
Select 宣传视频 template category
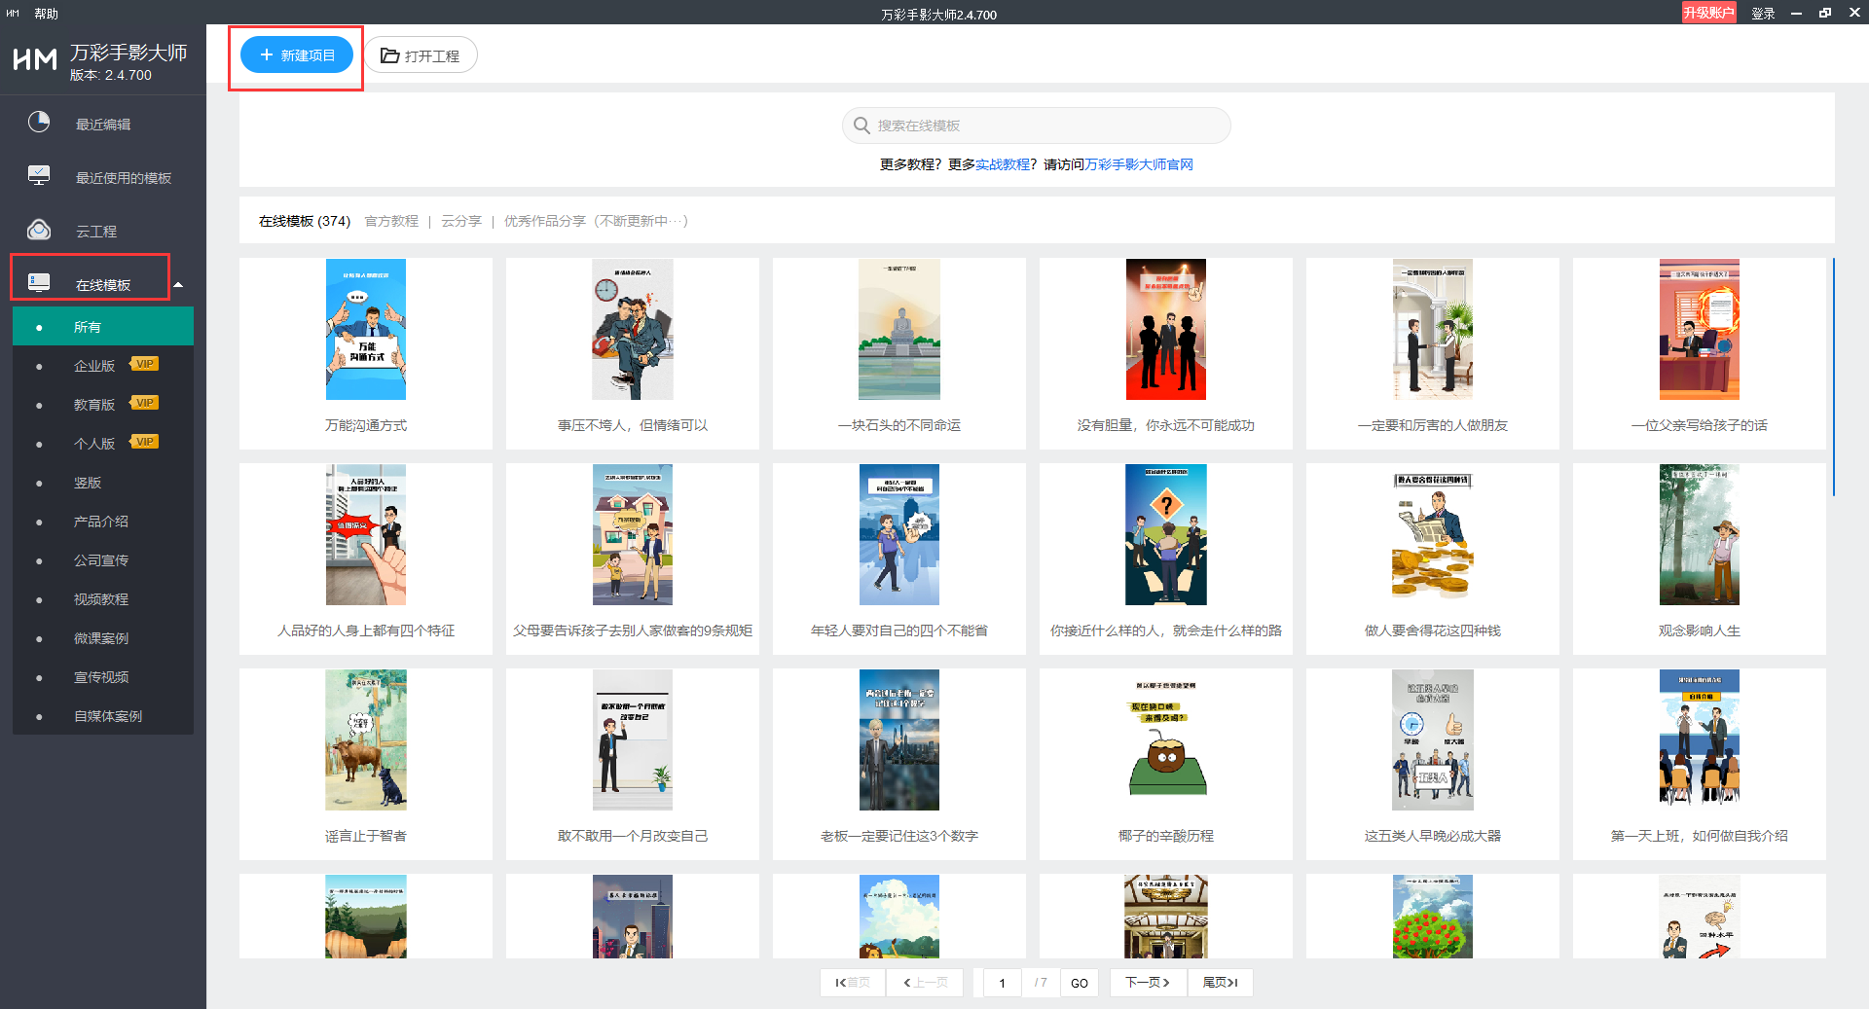click(x=103, y=677)
